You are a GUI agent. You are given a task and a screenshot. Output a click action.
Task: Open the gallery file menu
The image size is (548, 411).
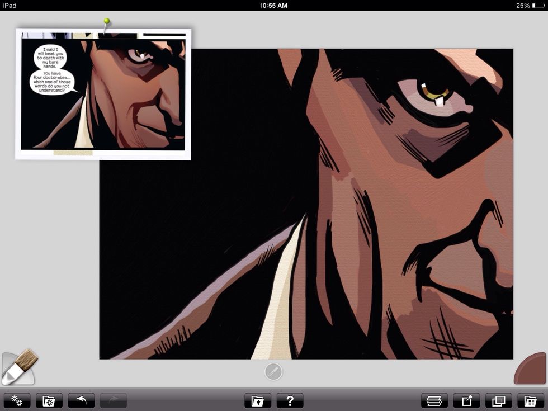point(257,400)
